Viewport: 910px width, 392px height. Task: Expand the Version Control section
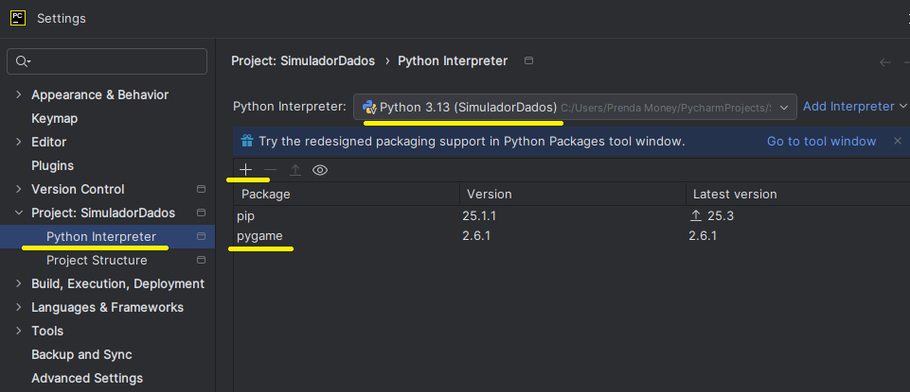[19, 189]
